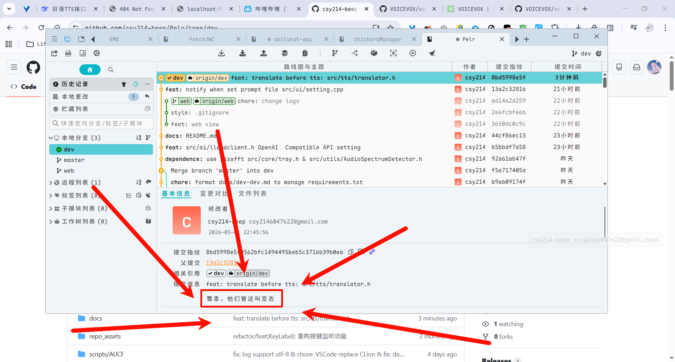
Task: Switch to the EMO repository tab
Action: (114, 39)
